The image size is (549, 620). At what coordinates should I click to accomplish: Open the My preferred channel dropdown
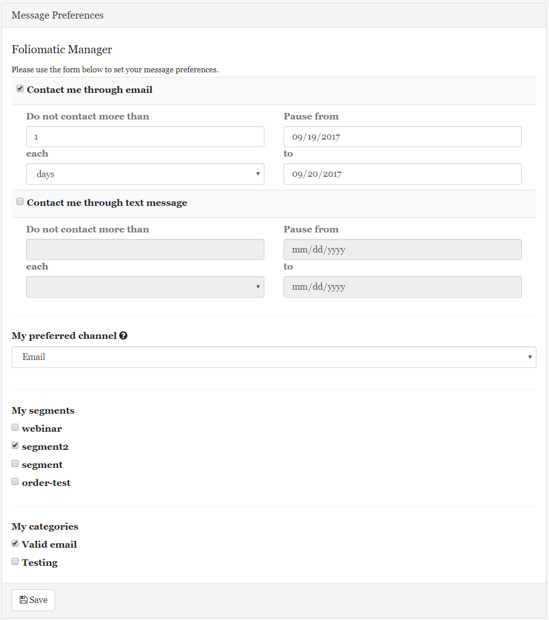[x=274, y=357]
